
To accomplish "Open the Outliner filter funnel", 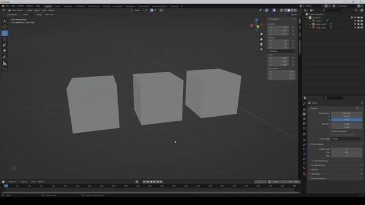I will click(356, 10).
